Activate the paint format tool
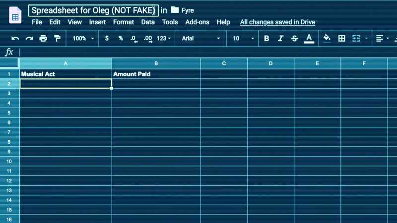 57,39
